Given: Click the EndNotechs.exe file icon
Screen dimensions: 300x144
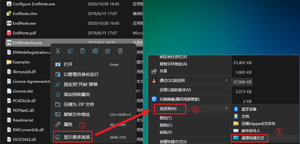Looking at the screenshot, I should click(9, 43).
